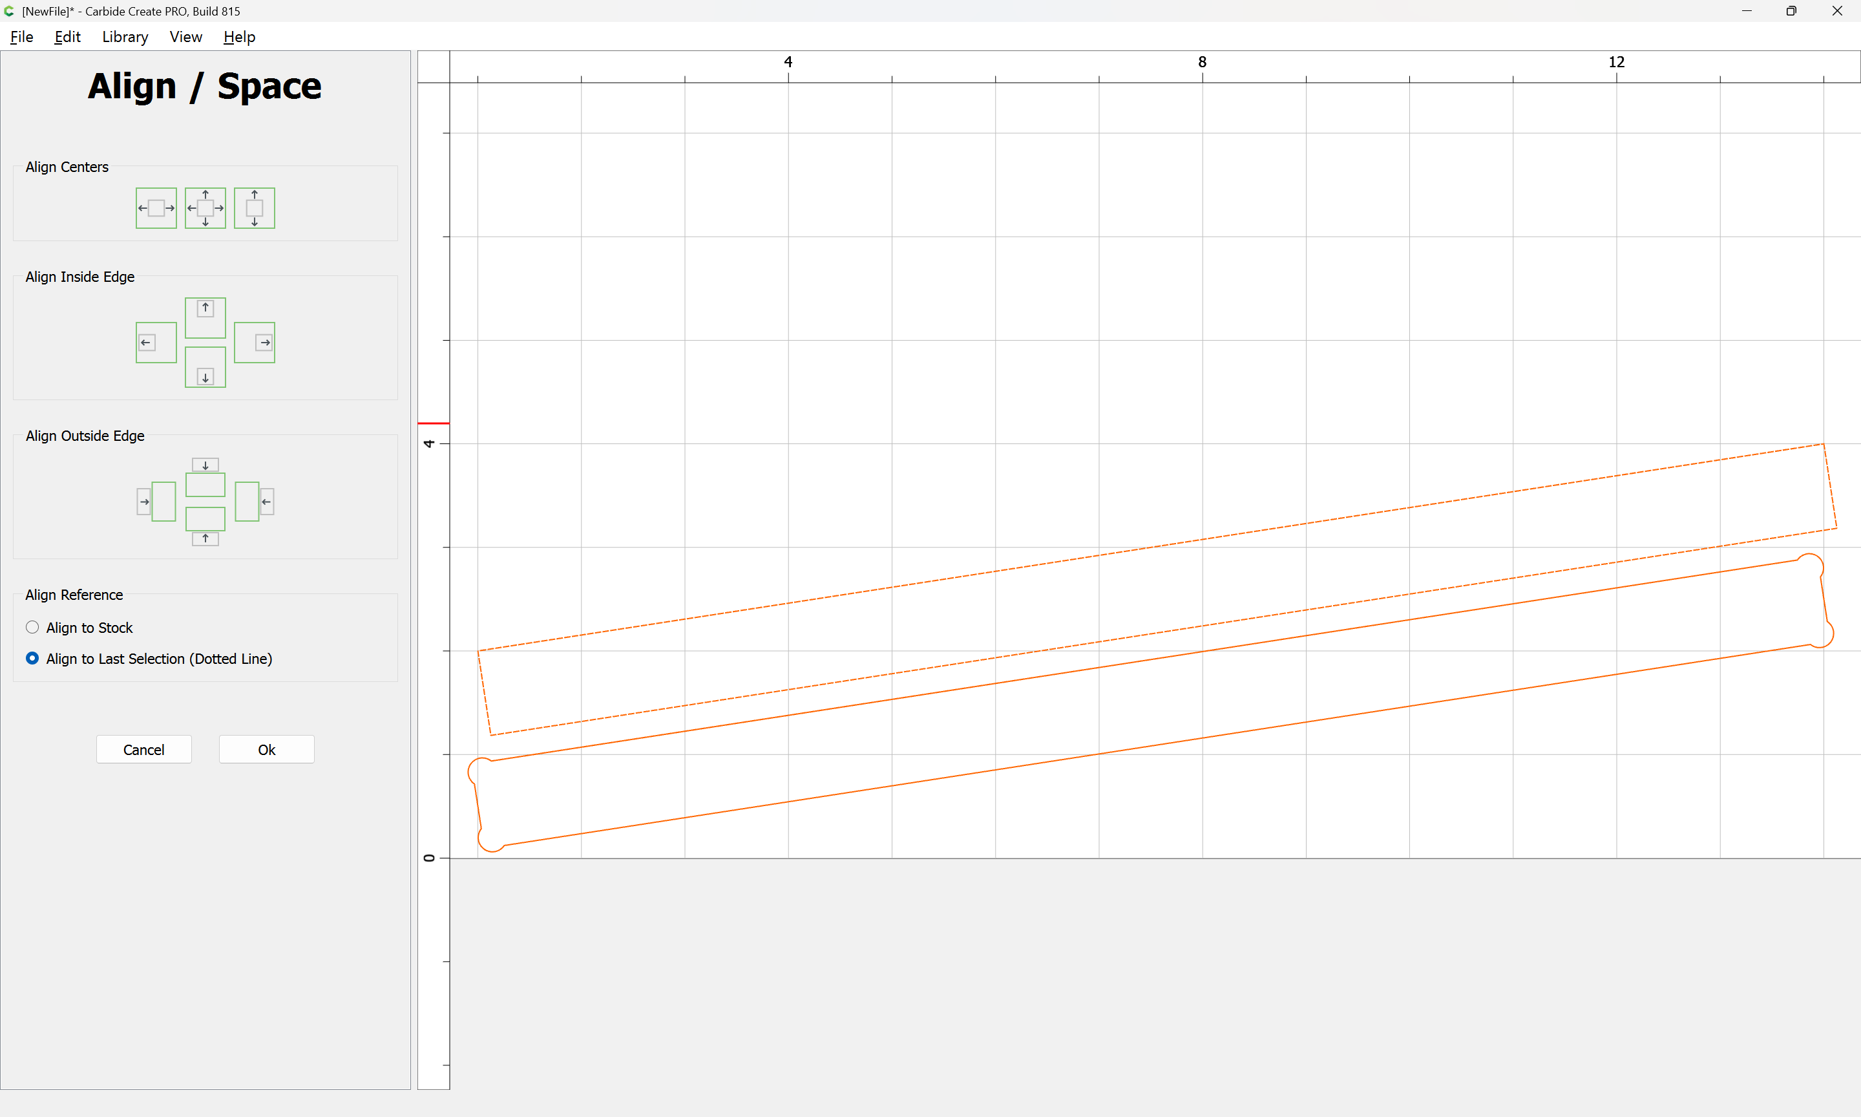Screen dimensions: 1861x1117
Task: Restore down the Carbide Create window
Action: [x=1791, y=11]
